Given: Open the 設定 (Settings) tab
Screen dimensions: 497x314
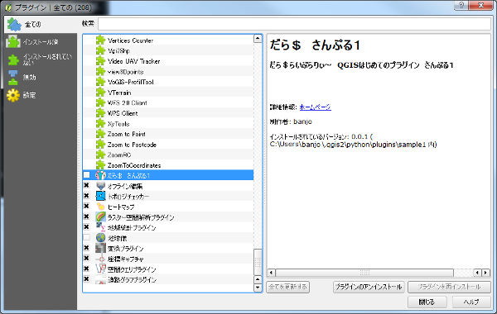Looking at the screenshot, I should point(41,95).
